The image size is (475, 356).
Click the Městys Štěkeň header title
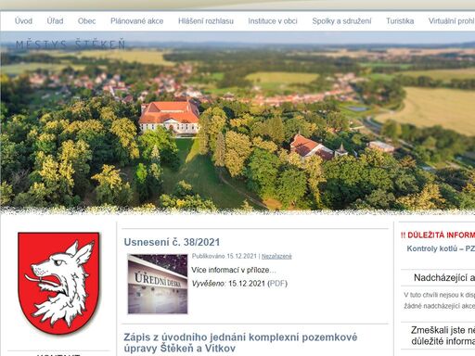[71, 44]
